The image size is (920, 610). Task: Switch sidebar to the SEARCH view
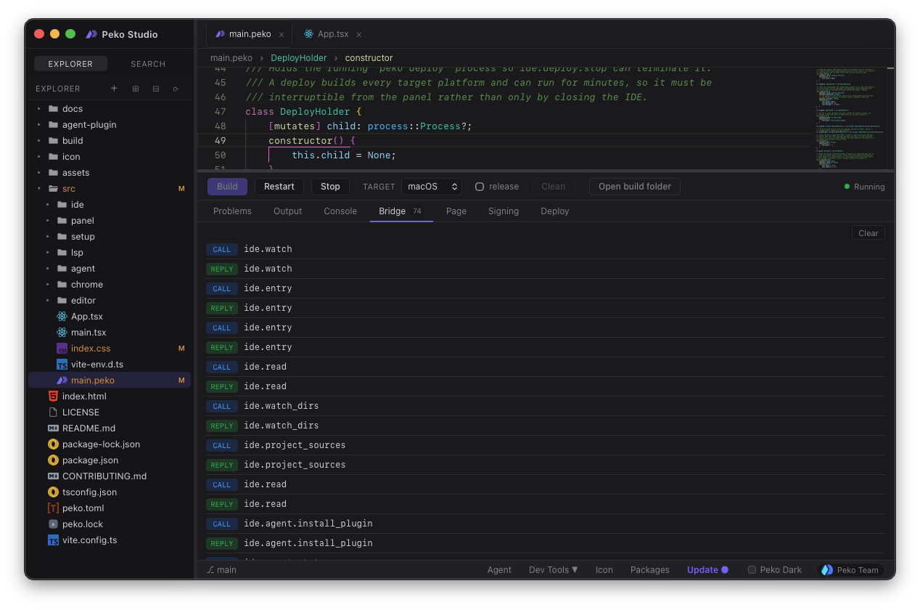click(x=148, y=64)
